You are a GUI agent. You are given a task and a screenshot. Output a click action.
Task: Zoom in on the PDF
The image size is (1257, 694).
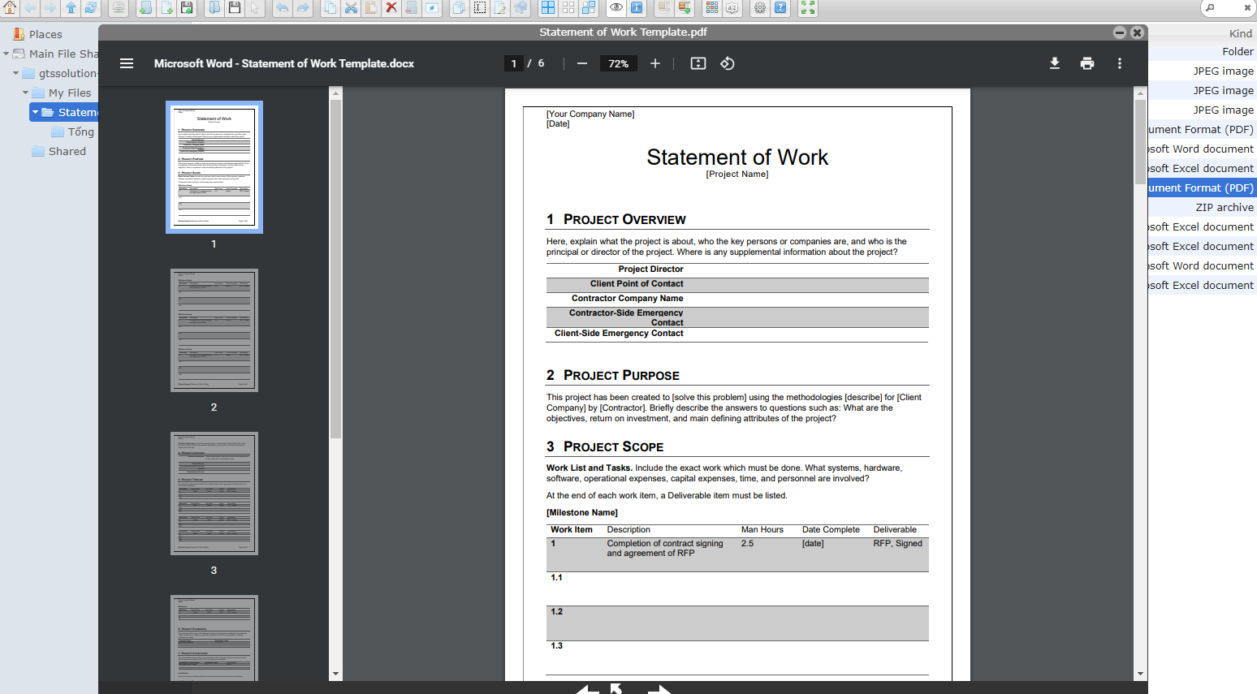click(x=655, y=63)
